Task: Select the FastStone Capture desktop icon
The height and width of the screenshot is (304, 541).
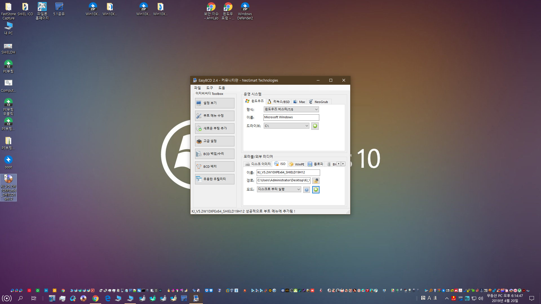Action: click(8, 11)
